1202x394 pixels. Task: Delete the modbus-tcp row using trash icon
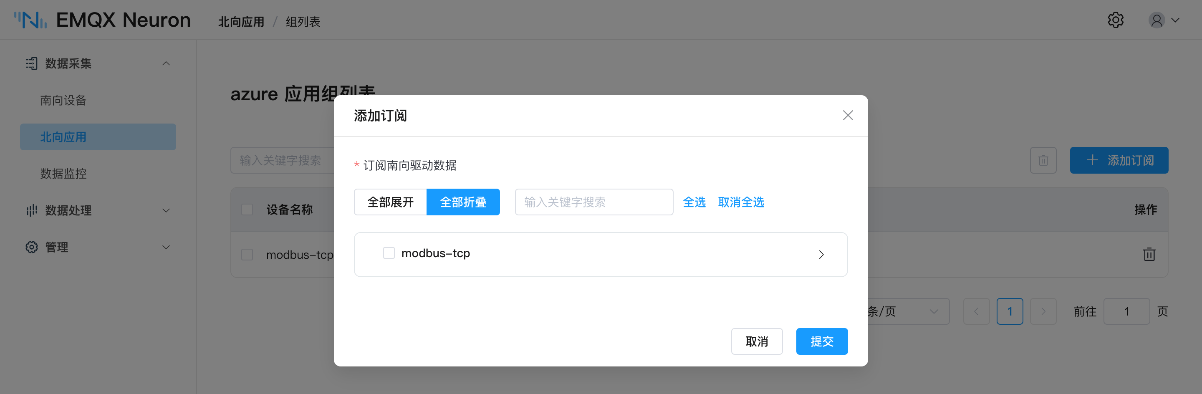coord(1149,254)
